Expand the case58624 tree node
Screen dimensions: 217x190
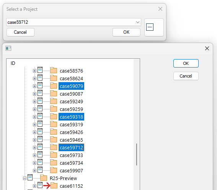tap(34, 79)
